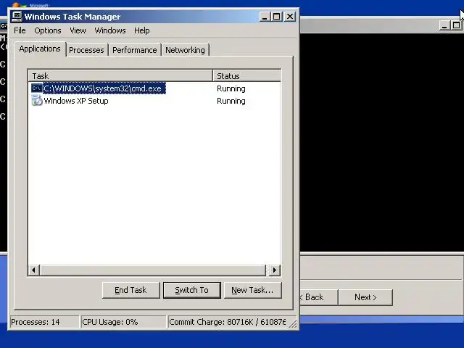Switch to the Networking tab
The width and height of the screenshot is (464, 348).
(x=185, y=50)
